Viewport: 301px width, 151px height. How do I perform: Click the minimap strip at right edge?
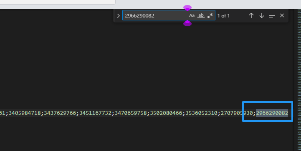pyautogui.click(x=299, y=77)
